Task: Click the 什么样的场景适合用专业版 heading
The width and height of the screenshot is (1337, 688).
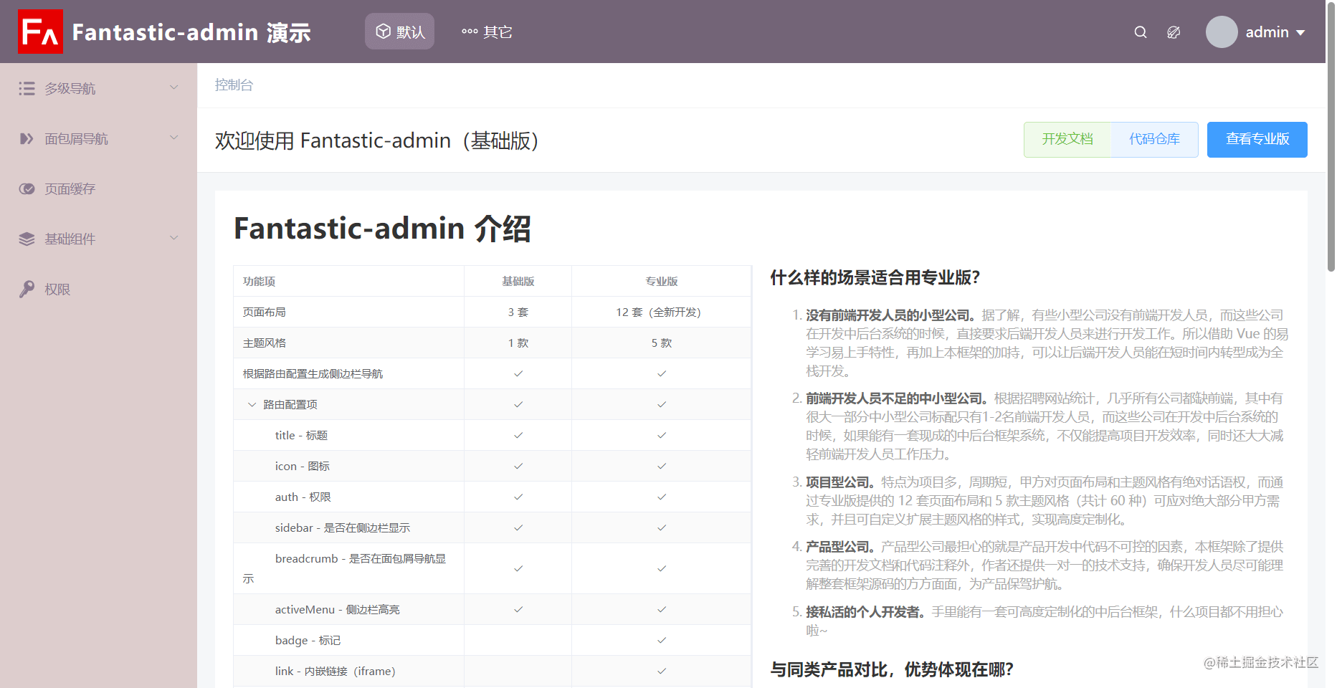Action: coord(875,278)
